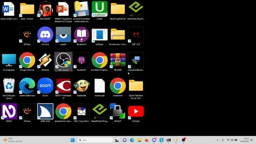Open the Windows Start menu
Image resolution: width=256 pixels, height=144 pixels.
[x=73, y=140]
